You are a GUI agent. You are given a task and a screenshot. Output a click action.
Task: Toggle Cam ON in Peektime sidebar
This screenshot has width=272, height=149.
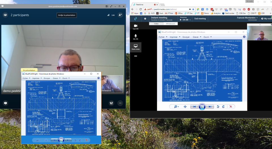[x=135, y=27]
